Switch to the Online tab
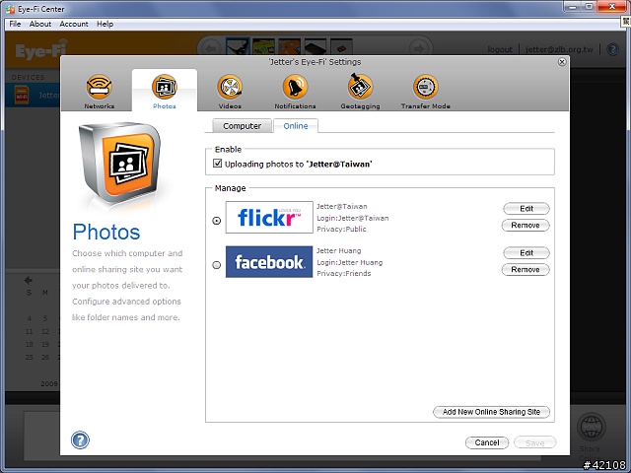 (296, 126)
